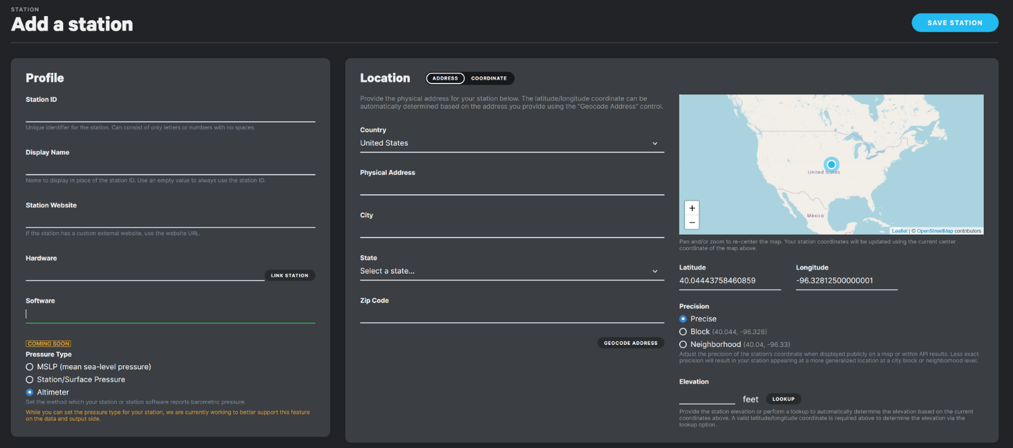This screenshot has height=448, width=1013.
Task: Choose Altimeter pressure type
Action: point(30,392)
